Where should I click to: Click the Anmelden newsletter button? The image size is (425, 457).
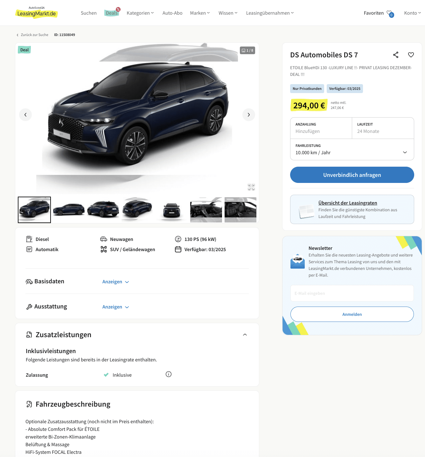(x=352, y=314)
